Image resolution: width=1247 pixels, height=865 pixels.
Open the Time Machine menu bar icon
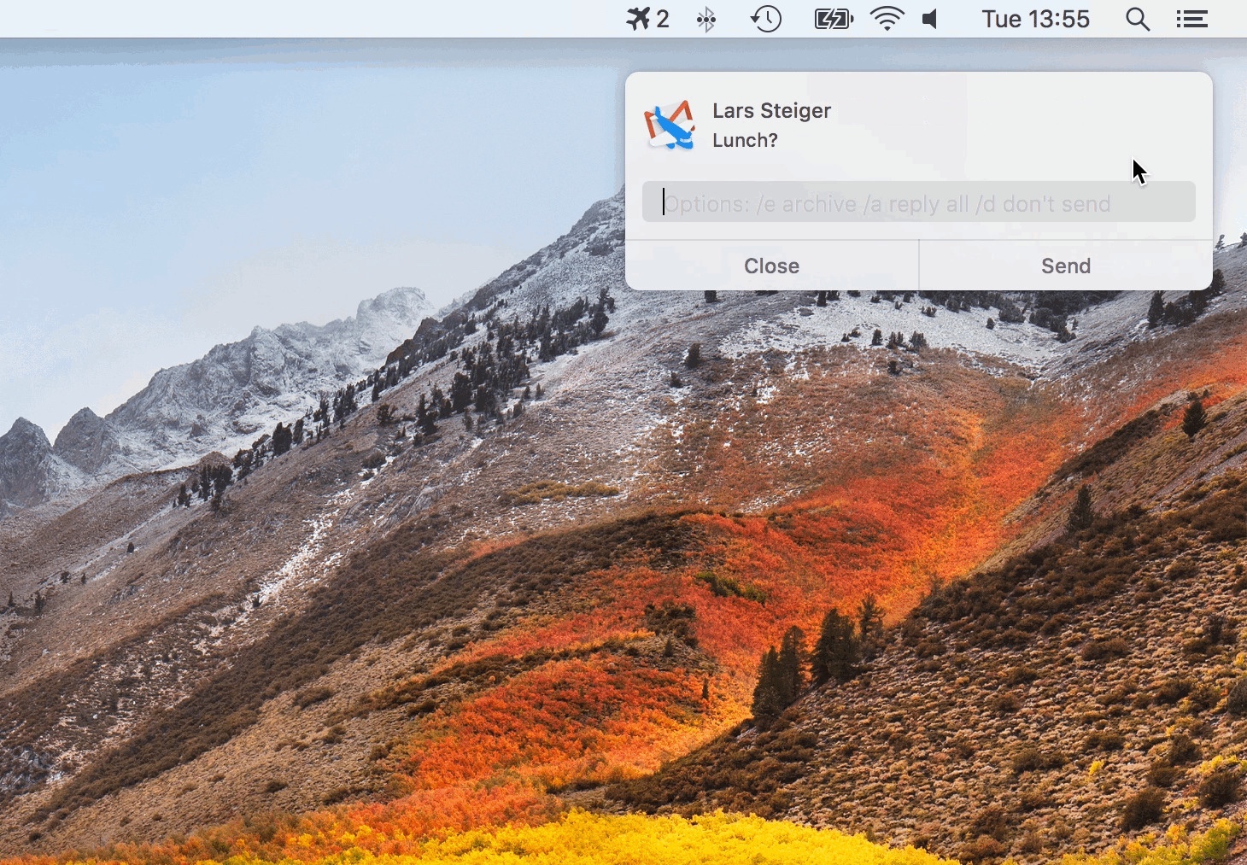coord(766,19)
